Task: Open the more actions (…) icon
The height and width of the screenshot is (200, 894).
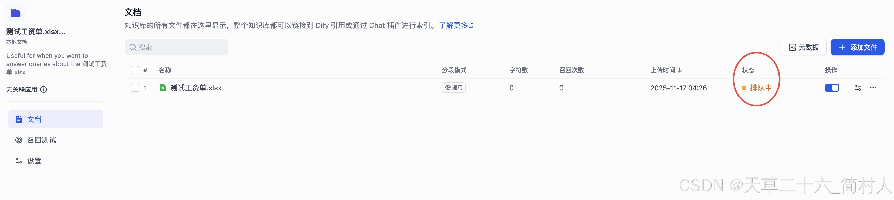Action: coord(873,88)
